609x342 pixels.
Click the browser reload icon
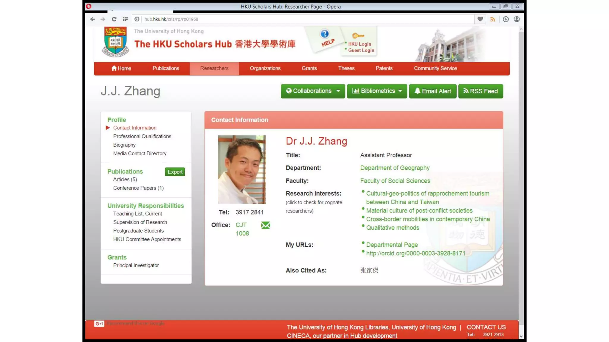[x=114, y=19]
